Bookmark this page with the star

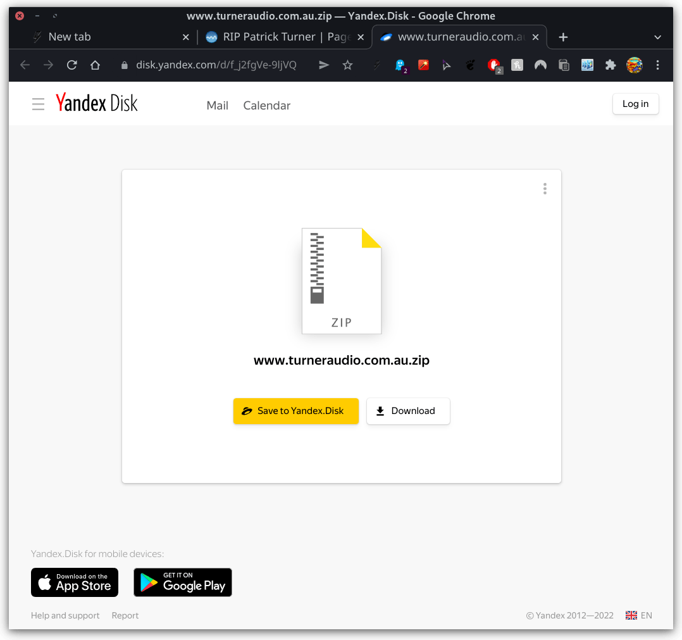point(347,65)
